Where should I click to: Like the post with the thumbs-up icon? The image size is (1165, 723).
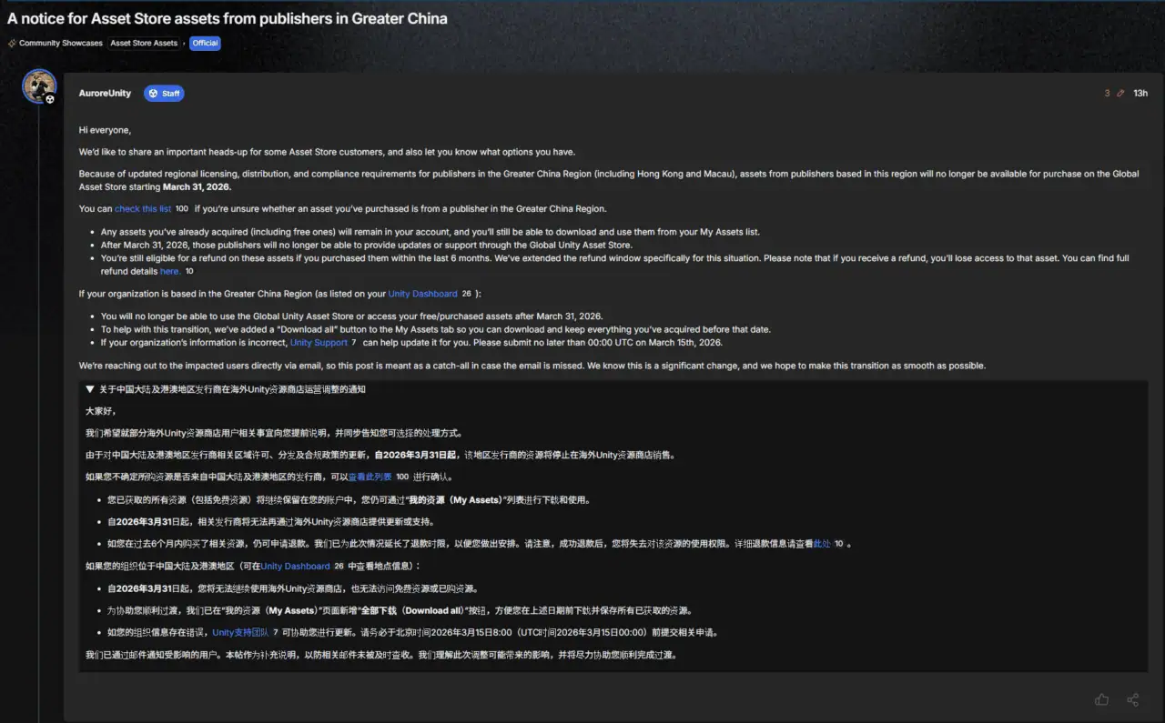(x=1102, y=699)
